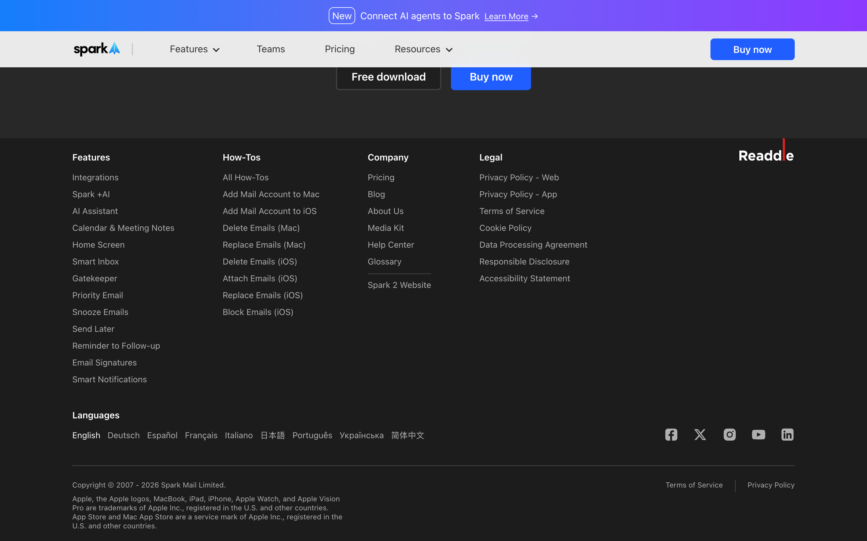The width and height of the screenshot is (867, 541).
Task: Open the Smart Inbox feature link
Action: [x=96, y=261]
